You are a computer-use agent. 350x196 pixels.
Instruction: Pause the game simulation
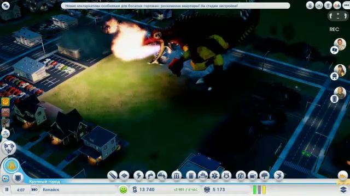pyautogui.click(x=7, y=189)
